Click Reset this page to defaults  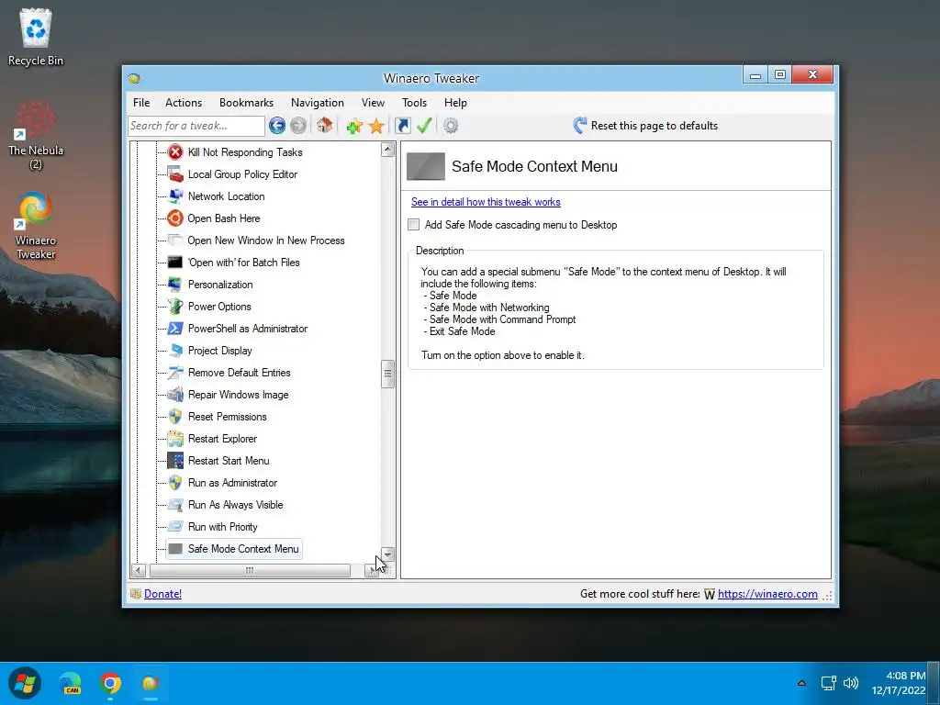click(x=645, y=125)
